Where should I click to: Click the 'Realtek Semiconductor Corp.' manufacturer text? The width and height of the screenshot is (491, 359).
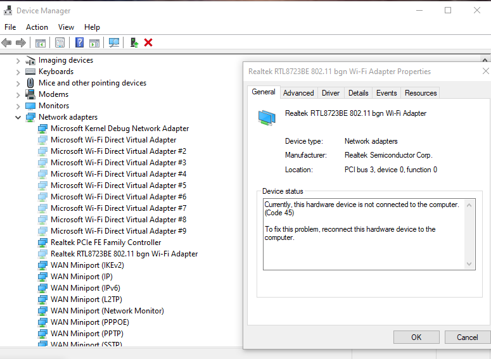coord(388,155)
